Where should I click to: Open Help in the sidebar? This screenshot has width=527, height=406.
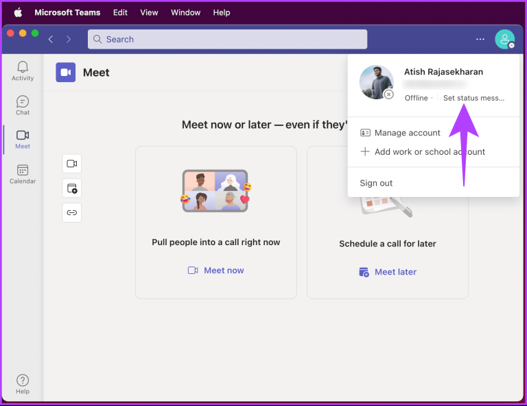[x=23, y=384]
